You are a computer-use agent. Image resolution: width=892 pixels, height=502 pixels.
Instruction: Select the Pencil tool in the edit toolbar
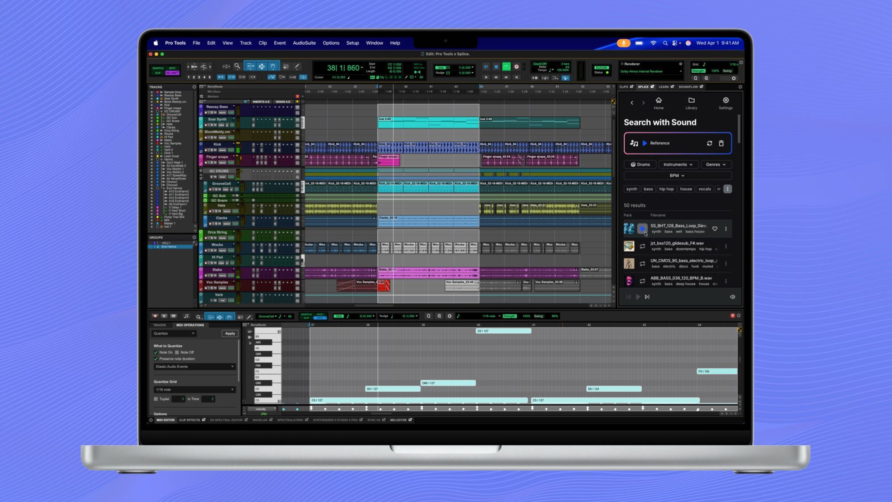pyautogui.click(x=296, y=66)
